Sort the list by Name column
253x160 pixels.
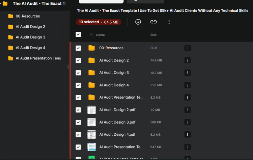pos(101,35)
